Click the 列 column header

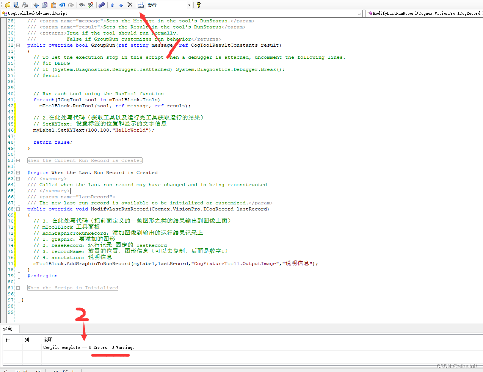point(32,340)
